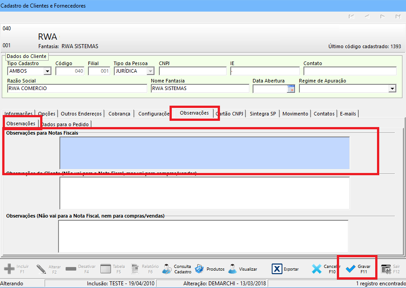This screenshot has width=406, height=288.
Task: Click the Filial input field
Action: [x=99, y=71]
